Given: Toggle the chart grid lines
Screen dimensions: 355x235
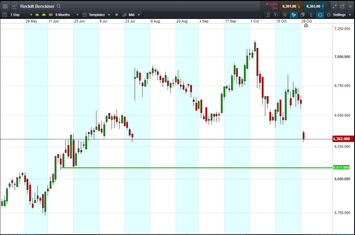Looking at the screenshot, I should 285,15.
